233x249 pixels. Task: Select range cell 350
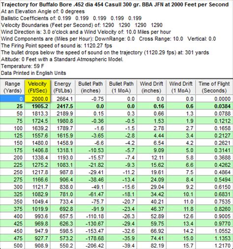[x=12, y=202]
